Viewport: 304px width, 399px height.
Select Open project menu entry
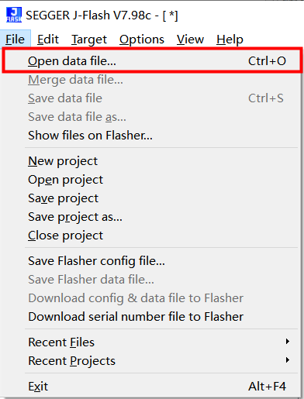152,180
